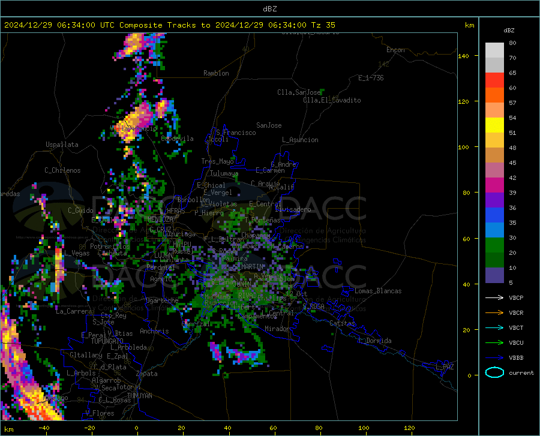Screen dimensions: 540x436
Task: Click the '100' tick on vertical axis
Action: point(463,147)
